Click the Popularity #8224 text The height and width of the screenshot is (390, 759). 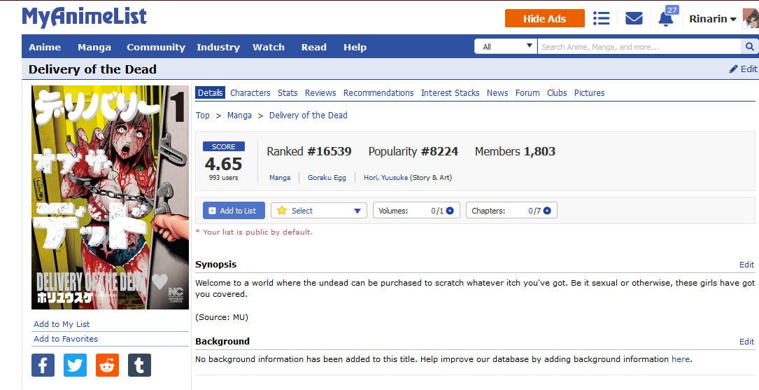pos(413,152)
